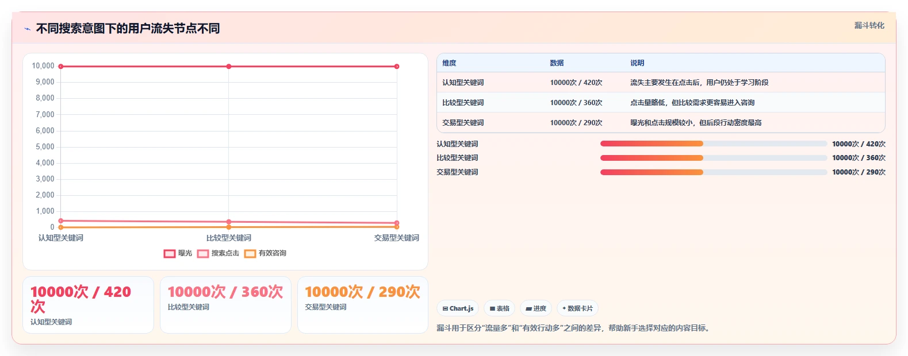
Task: Click x-axis label 交易型关键词
Action: point(397,238)
